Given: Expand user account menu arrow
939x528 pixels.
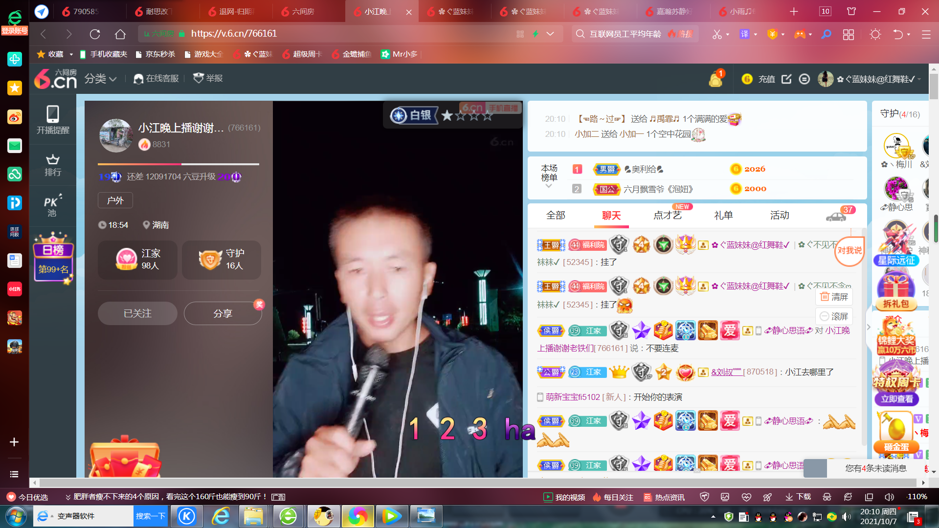Looking at the screenshot, I should pyautogui.click(x=919, y=79).
